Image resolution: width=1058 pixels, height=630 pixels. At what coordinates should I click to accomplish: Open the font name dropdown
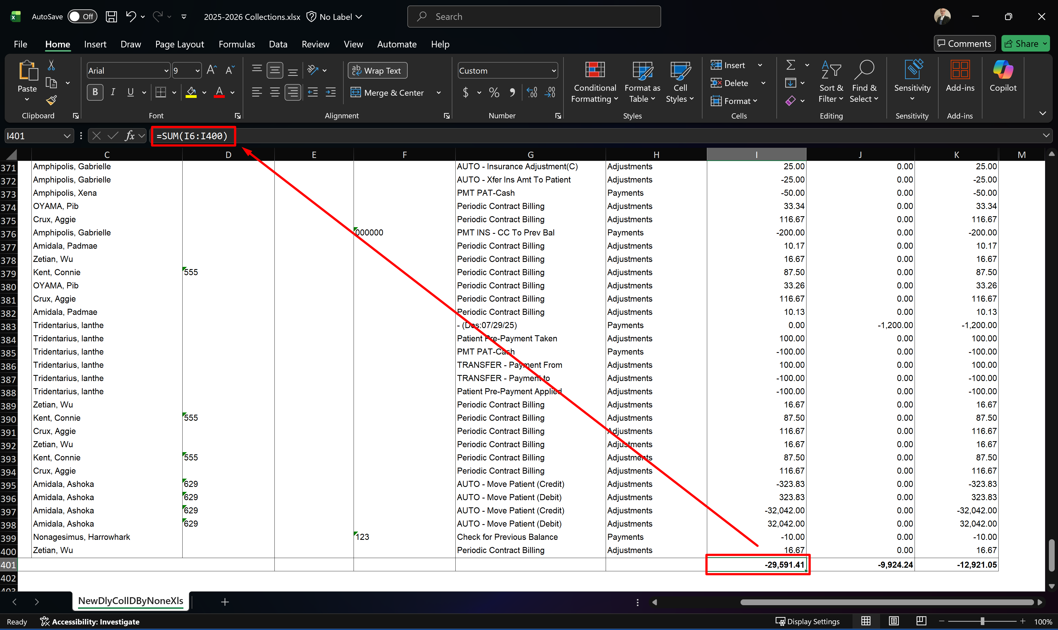pyautogui.click(x=166, y=71)
